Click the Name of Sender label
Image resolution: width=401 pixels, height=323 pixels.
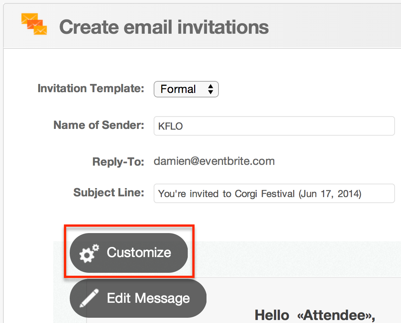click(x=99, y=125)
